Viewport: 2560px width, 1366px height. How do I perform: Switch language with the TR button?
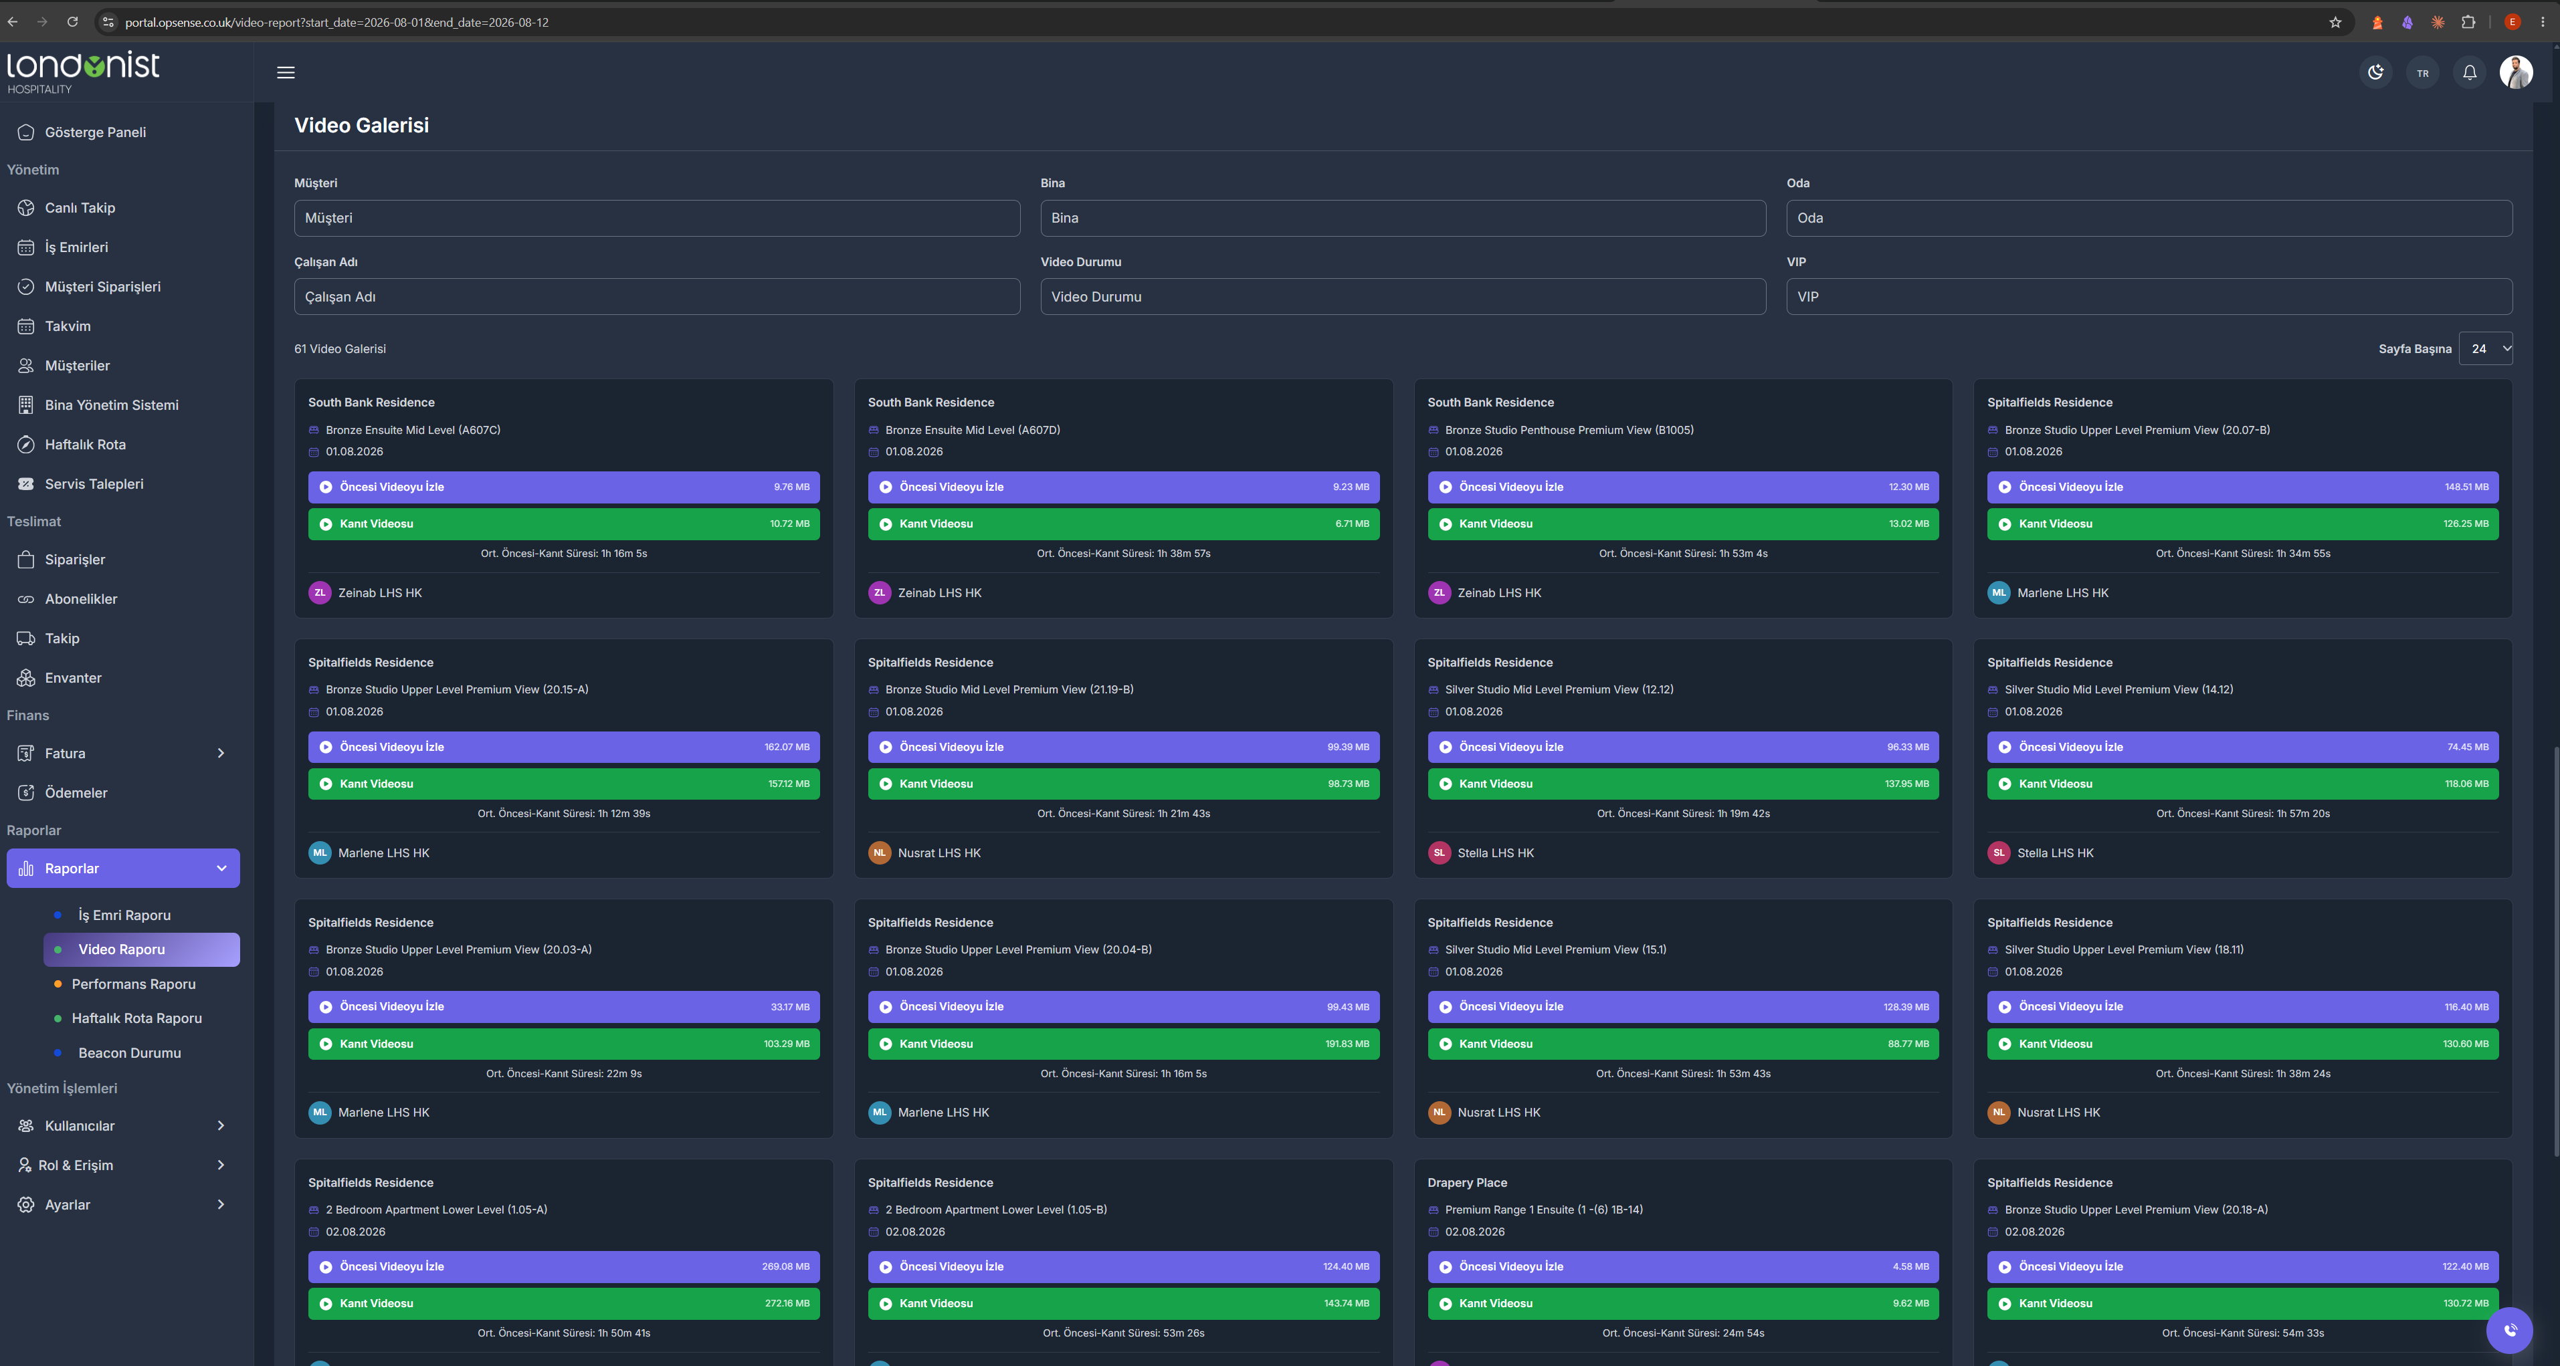coord(2423,72)
